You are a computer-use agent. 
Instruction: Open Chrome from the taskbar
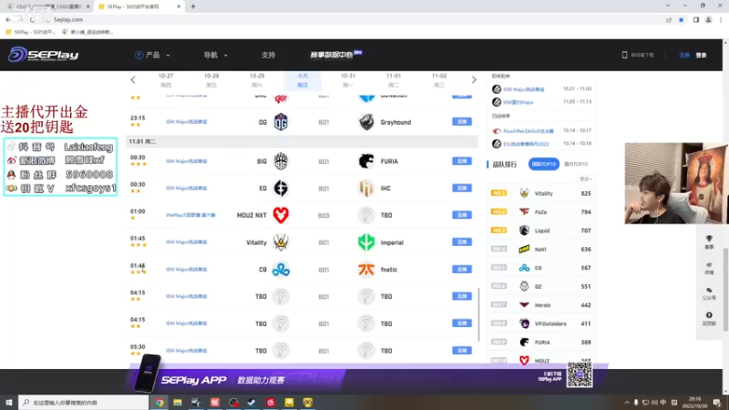(x=159, y=403)
